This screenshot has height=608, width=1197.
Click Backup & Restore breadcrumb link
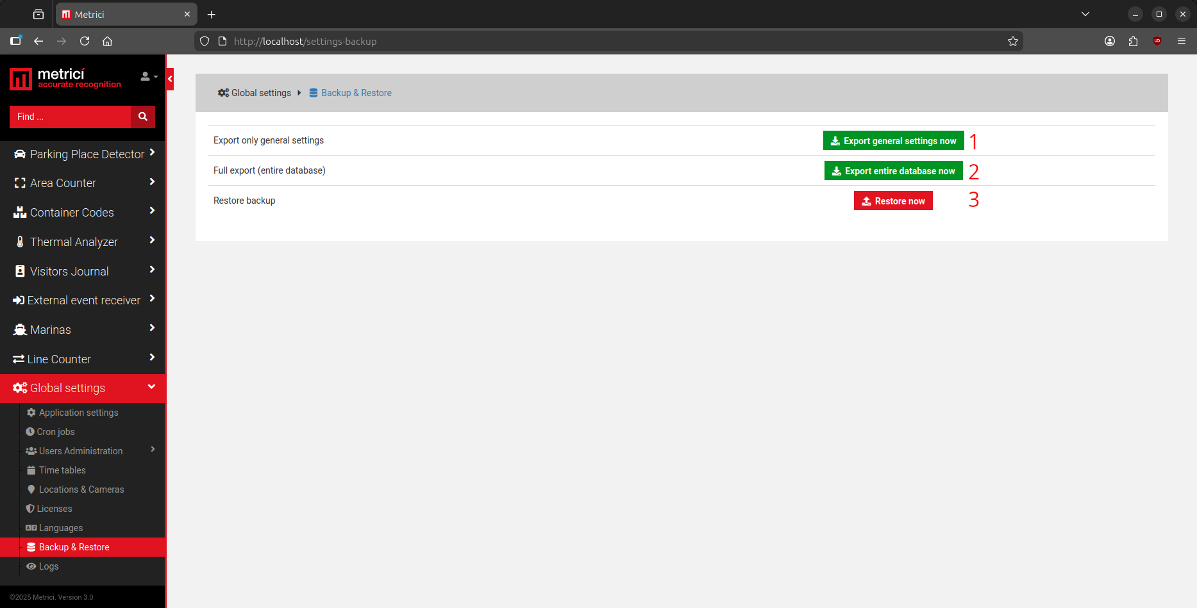click(x=350, y=93)
